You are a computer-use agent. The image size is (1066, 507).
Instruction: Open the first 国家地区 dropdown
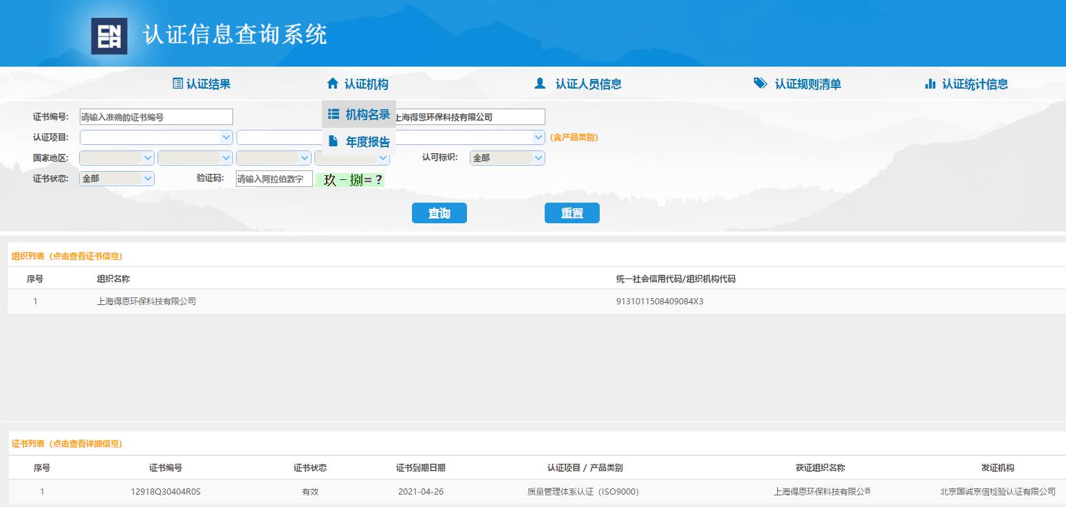117,158
